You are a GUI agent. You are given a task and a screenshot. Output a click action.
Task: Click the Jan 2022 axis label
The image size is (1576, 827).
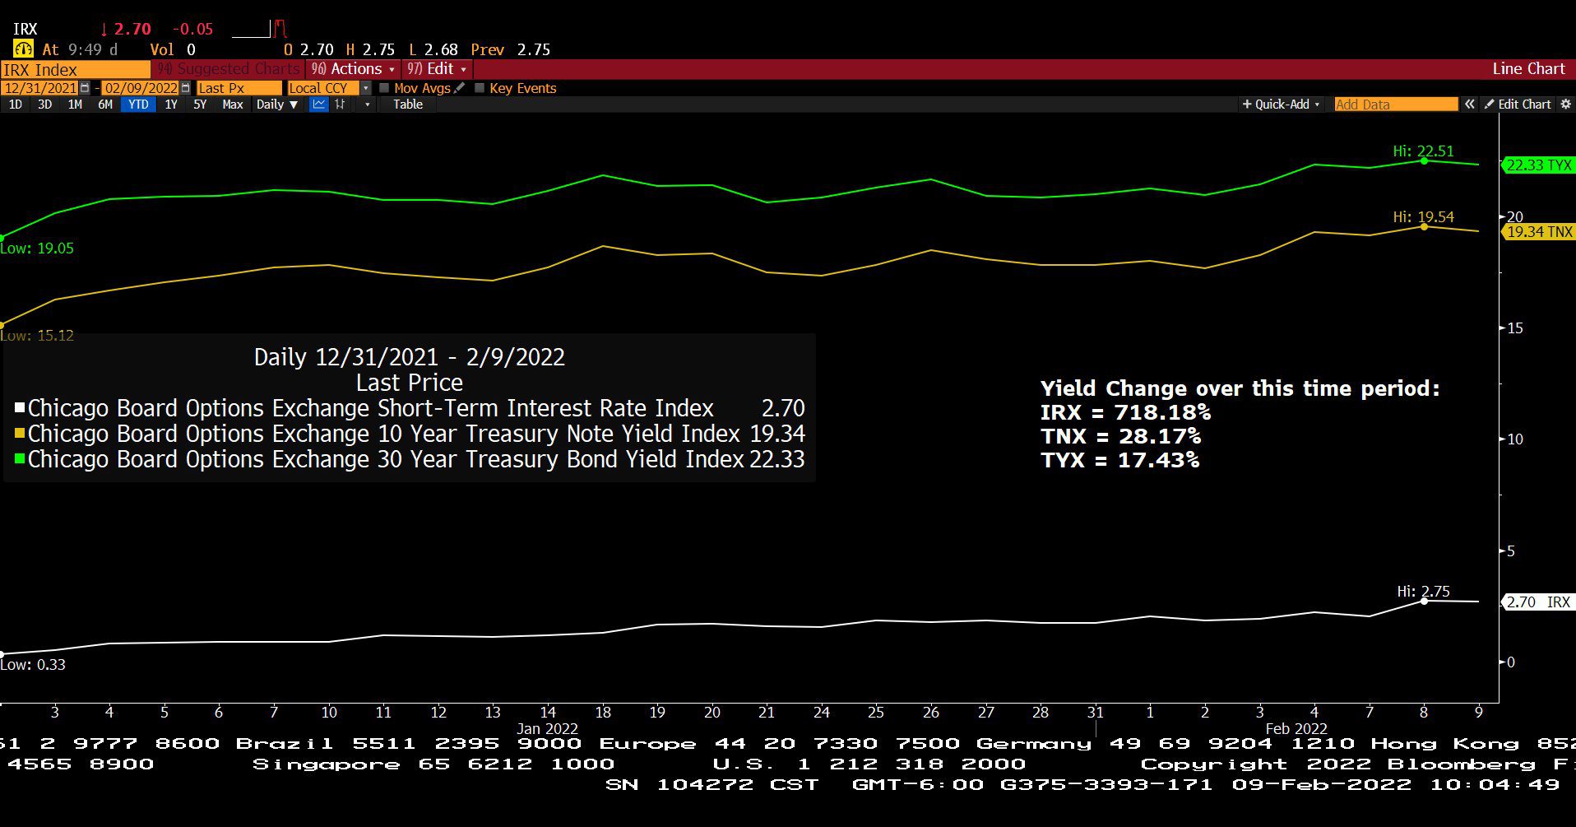547,728
